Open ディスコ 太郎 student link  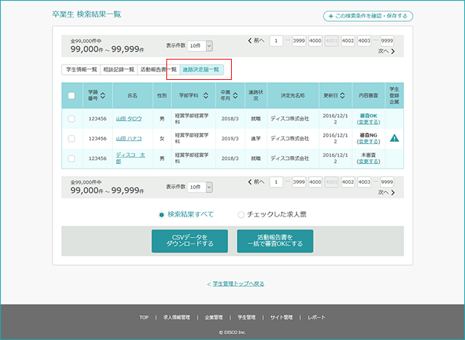[x=131, y=158]
